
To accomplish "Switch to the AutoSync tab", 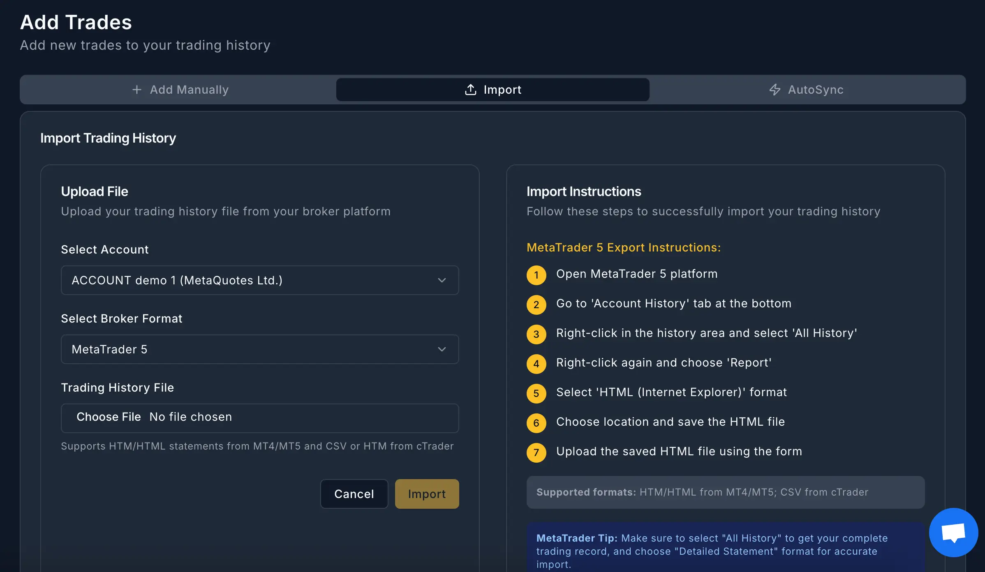I will (807, 90).
